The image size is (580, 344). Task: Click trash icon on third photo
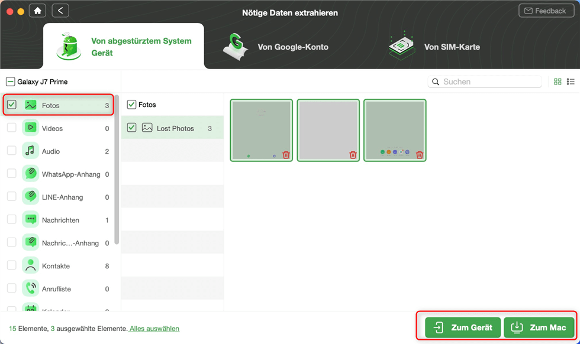point(420,155)
